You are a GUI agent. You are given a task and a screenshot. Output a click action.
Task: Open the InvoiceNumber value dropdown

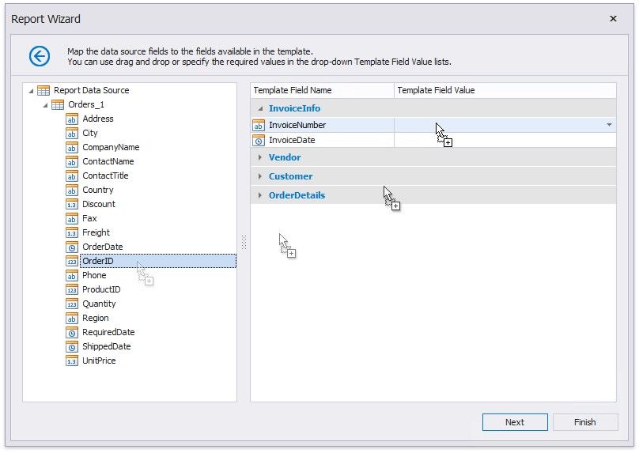point(608,125)
